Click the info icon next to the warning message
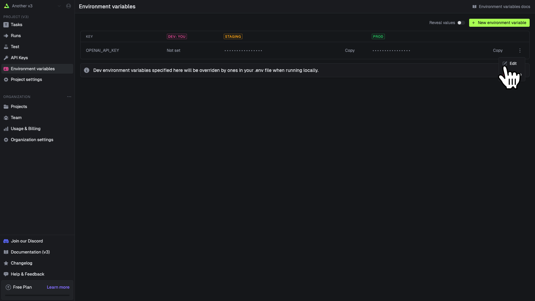Screen dimensions: 535x301 (87, 70)
